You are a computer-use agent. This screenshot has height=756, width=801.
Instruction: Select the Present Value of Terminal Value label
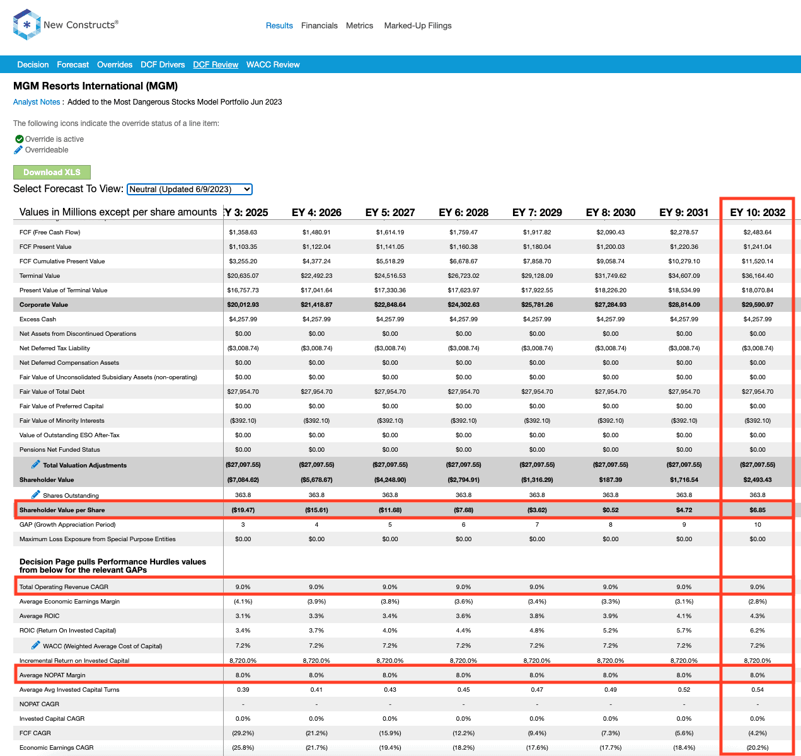point(64,290)
